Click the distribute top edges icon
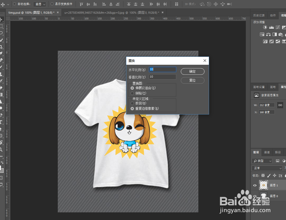The height and width of the screenshot is (220, 286). coord(129,4)
